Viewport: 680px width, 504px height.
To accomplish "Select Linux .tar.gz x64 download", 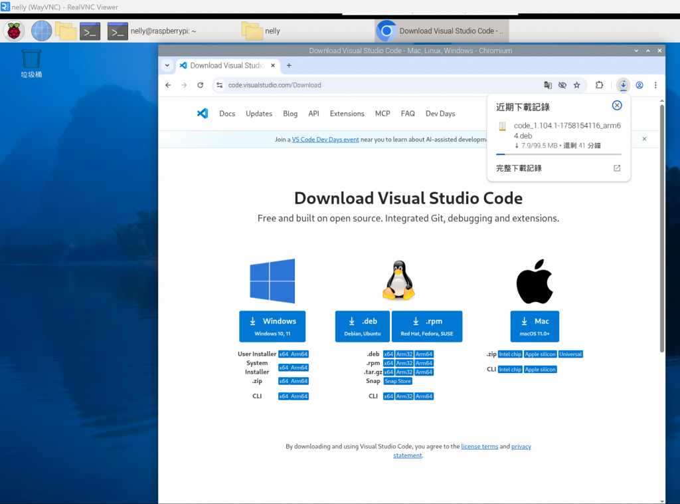I will (x=388, y=372).
